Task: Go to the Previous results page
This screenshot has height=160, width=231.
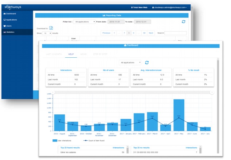Action: [x=106, y=33]
